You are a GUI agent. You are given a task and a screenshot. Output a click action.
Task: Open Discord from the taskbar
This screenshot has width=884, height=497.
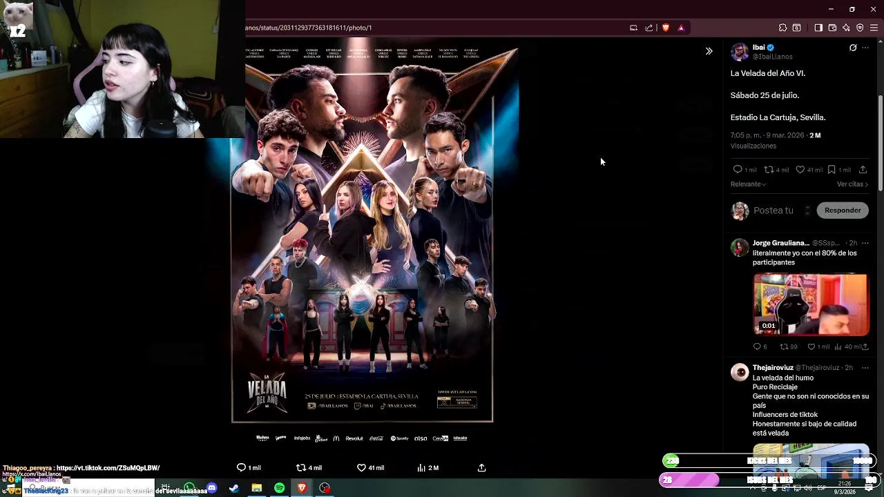coord(212,488)
